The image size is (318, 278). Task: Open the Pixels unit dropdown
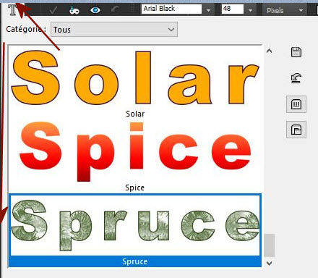click(x=284, y=10)
